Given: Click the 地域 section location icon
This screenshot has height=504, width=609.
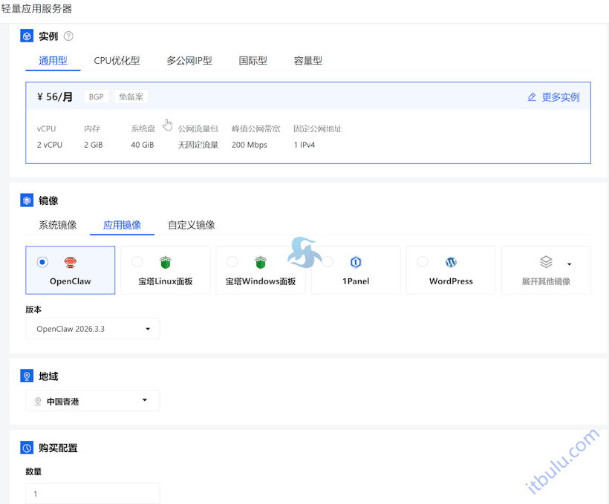Looking at the screenshot, I should [26, 376].
